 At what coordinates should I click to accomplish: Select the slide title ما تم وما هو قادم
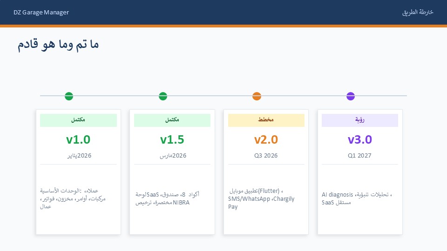(58, 45)
